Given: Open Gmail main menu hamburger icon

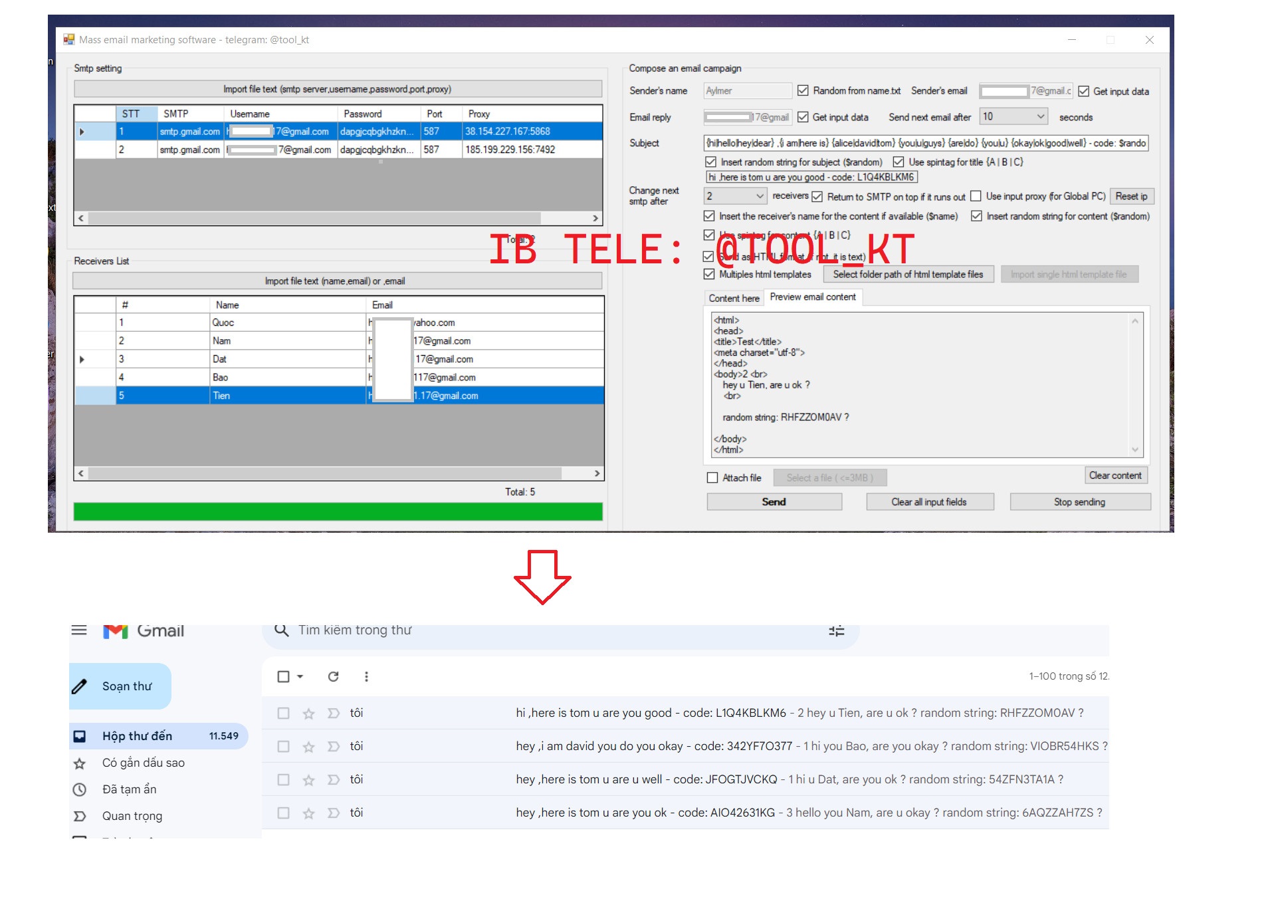Looking at the screenshot, I should coord(79,630).
